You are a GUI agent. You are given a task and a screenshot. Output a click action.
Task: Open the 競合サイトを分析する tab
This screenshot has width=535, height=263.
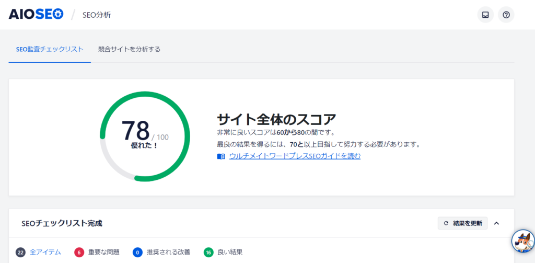click(129, 49)
